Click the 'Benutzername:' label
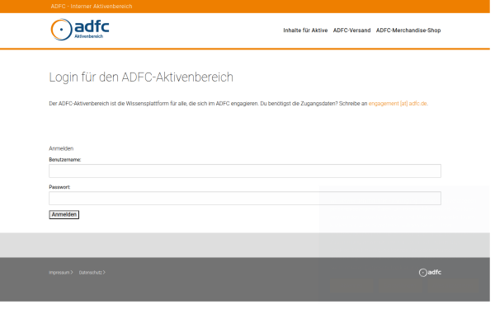495x309 pixels. 64,160
